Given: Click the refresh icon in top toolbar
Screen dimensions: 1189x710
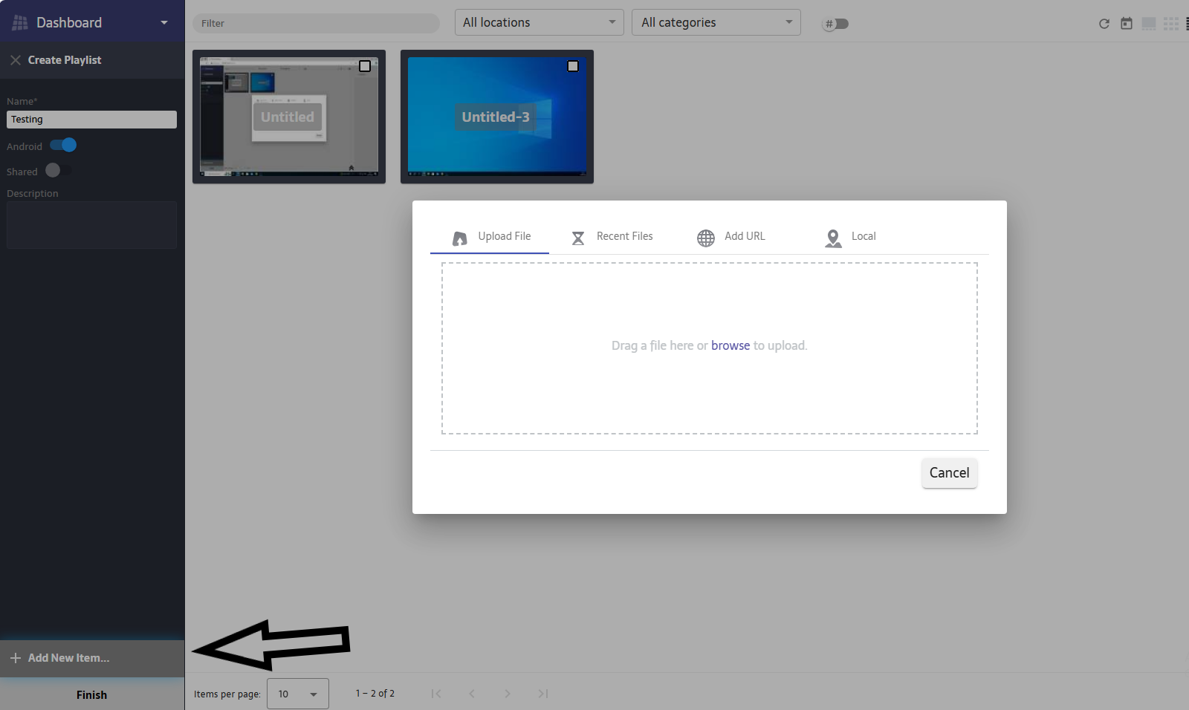Looking at the screenshot, I should pyautogui.click(x=1104, y=24).
